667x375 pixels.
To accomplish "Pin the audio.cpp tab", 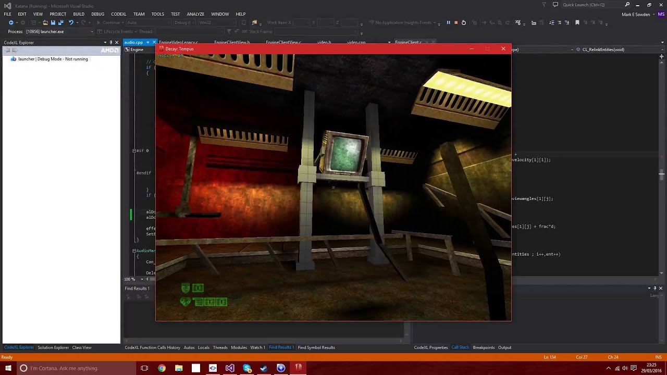I will [148, 42].
